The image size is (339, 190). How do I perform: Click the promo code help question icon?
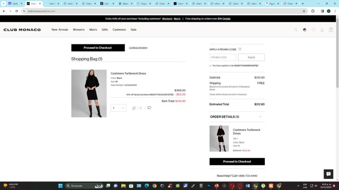pyautogui.click(x=240, y=49)
